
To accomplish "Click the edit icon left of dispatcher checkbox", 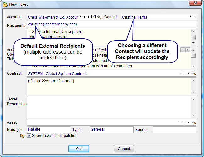I will [x=23, y=136].
